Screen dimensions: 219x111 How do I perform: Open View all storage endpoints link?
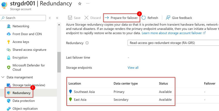tap(133, 68)
